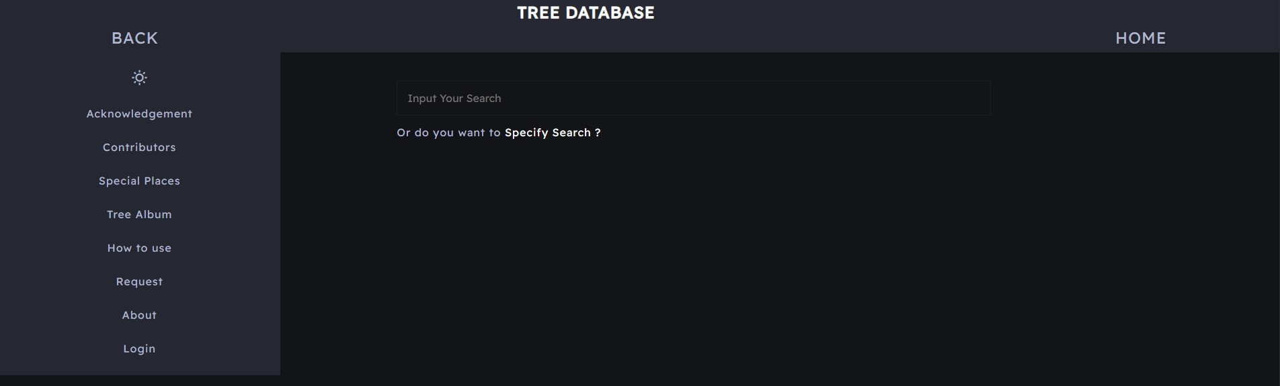Go back using the BACK link

(x=134, y=38)
